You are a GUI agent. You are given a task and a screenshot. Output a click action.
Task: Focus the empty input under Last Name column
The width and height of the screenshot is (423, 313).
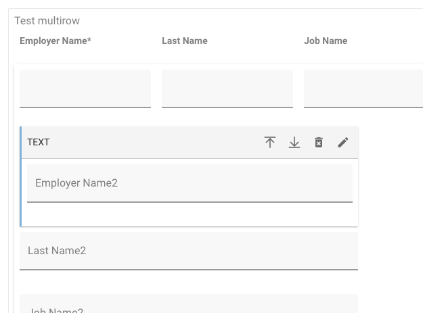click(227, 88)
